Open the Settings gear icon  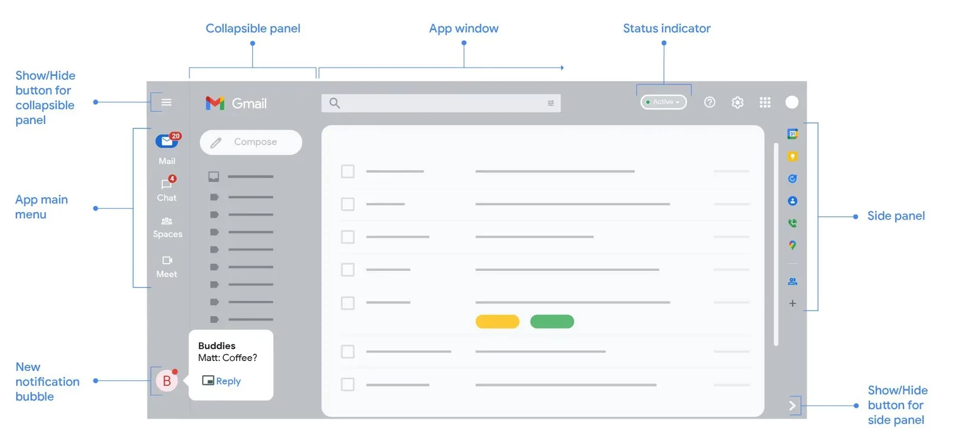point(738,102)
